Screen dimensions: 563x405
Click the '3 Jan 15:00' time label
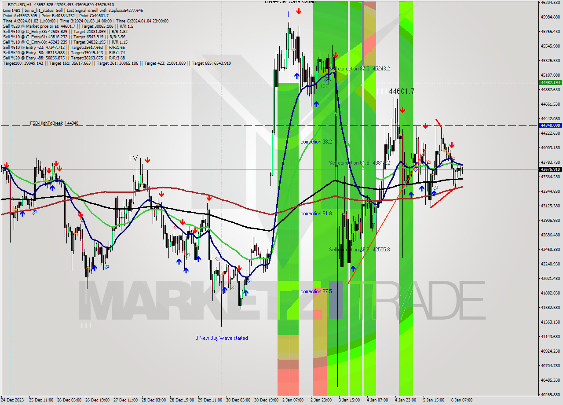coord(349,400)
